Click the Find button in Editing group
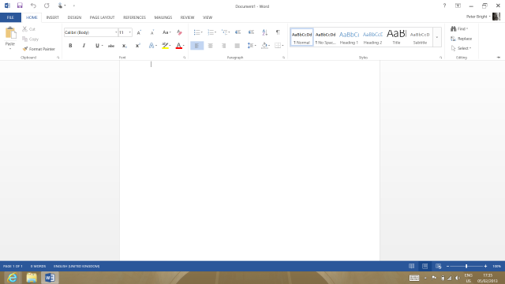The image size is (505, 284). pyautogui.click(x=459, y=29)
